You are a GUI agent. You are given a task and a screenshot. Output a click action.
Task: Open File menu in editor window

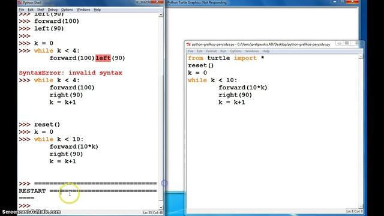[x=191, y=51]
